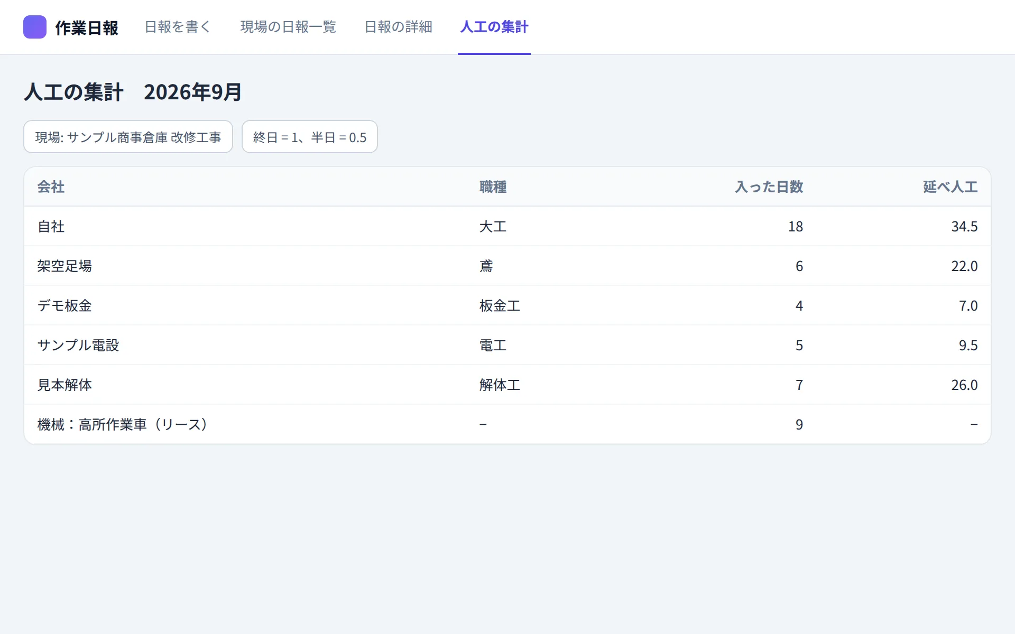Select the 機械：高所作業車（リース） row label
Screen dimensions: 1015x634
[123, 424]
